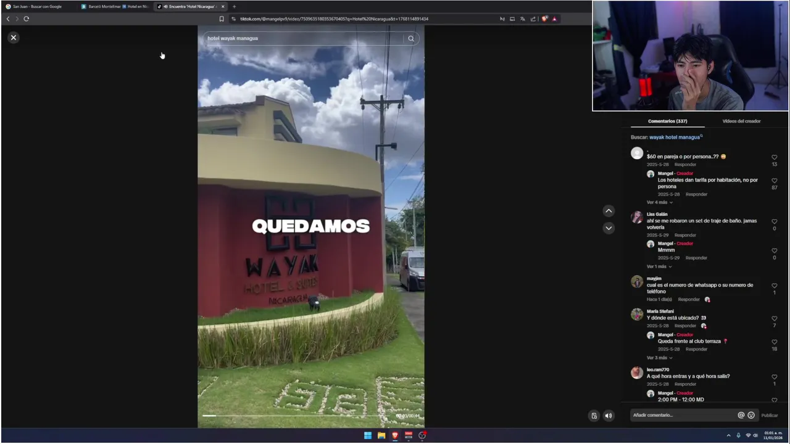
Task: Click the Liss Galán username
Action: pos(657,214)
